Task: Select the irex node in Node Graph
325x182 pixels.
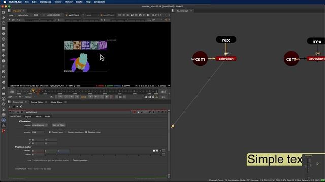Action: tap(316, 41)
